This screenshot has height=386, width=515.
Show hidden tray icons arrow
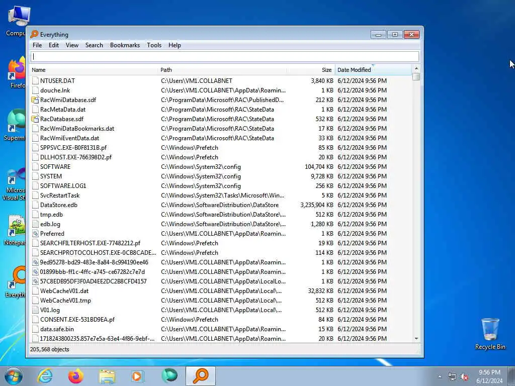click(440, 377)
